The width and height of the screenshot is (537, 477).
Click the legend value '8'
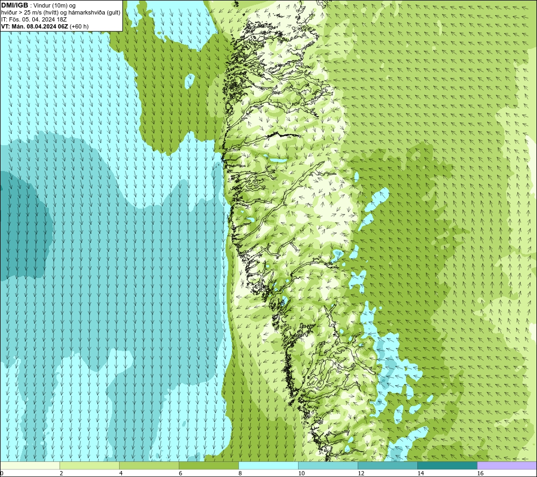240,474
